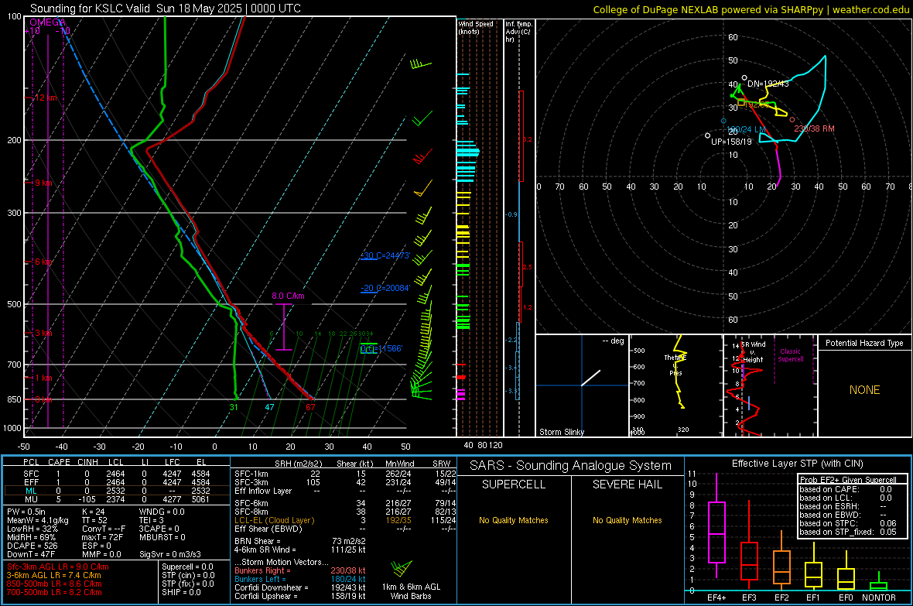Select the UP=158/19 hodograph label
Screen dimensions: 913x606
point(731,142)
